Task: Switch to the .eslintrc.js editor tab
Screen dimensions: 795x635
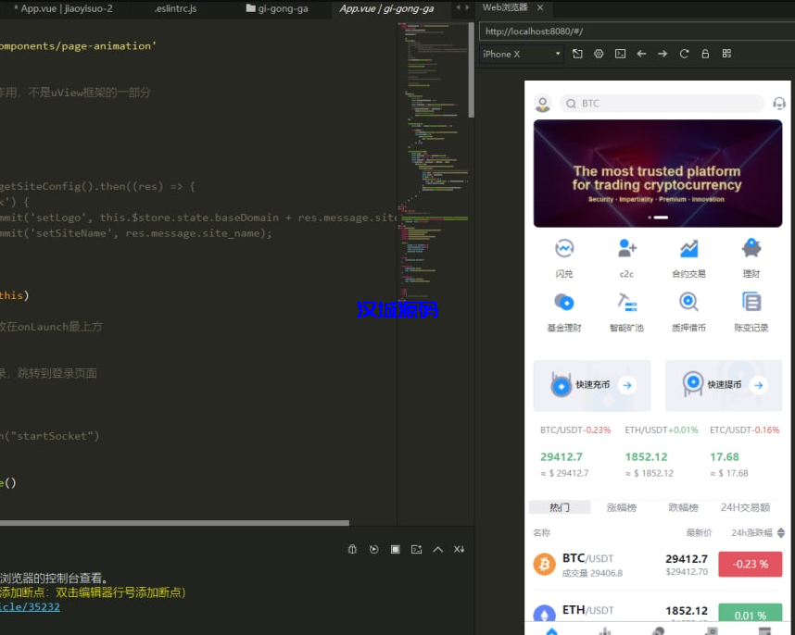Action: point(175,8)
